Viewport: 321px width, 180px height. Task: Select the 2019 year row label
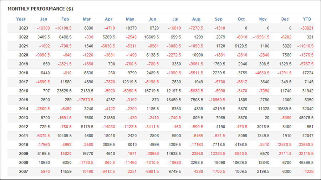coord(24,64)
